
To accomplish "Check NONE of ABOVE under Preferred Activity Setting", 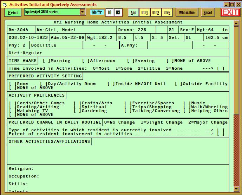I will [13, 88].
